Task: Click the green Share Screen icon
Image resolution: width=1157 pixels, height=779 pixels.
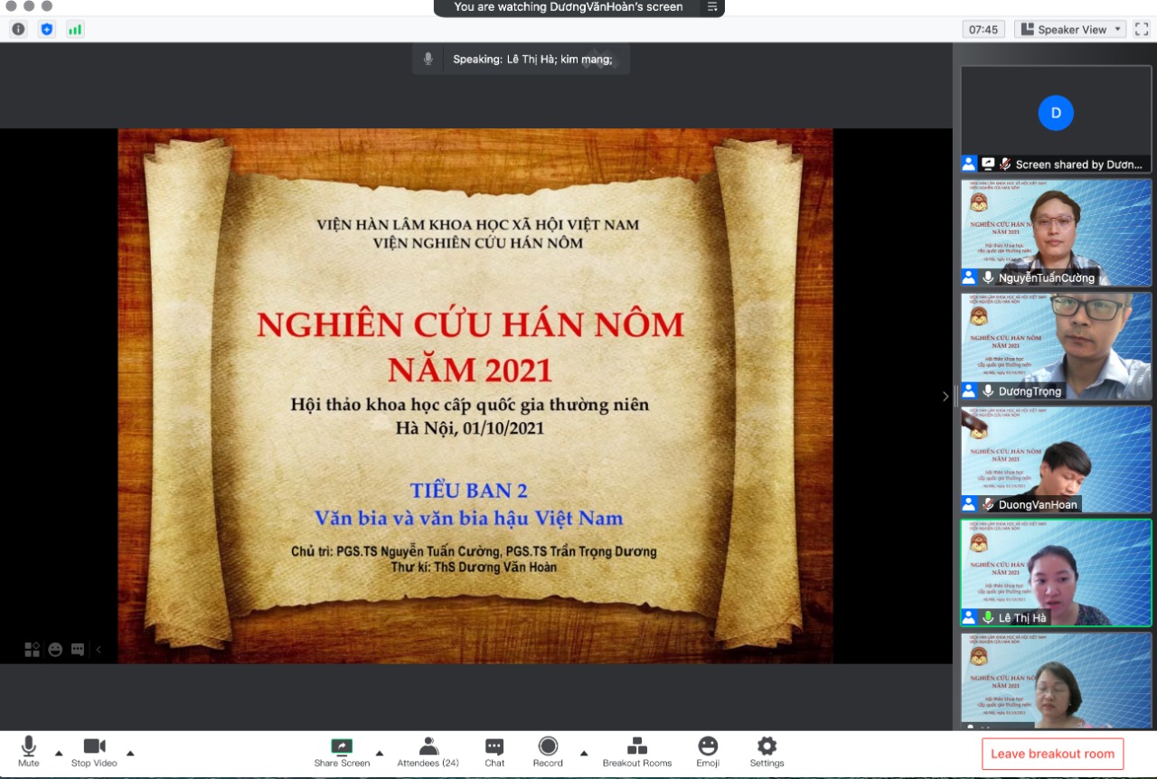Action: tap(342, 746)
